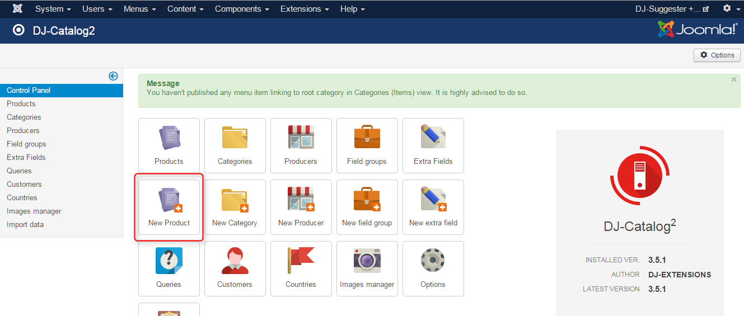Open the Producers store tile
The height and width of the screenshot is (316, 744).
click(x=301, y=145)
